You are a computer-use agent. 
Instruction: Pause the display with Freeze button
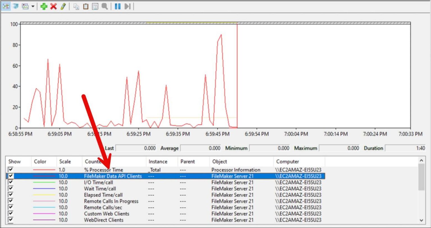[x=118, y=6]
